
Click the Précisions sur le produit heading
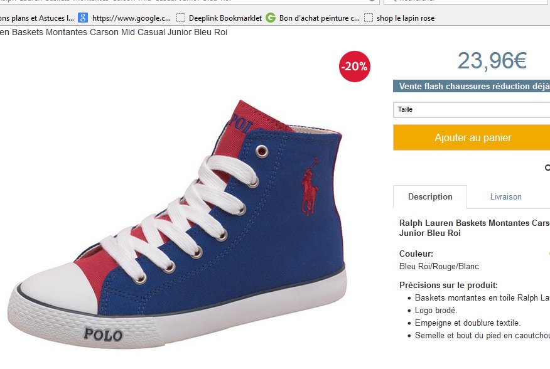pos(448,285)
